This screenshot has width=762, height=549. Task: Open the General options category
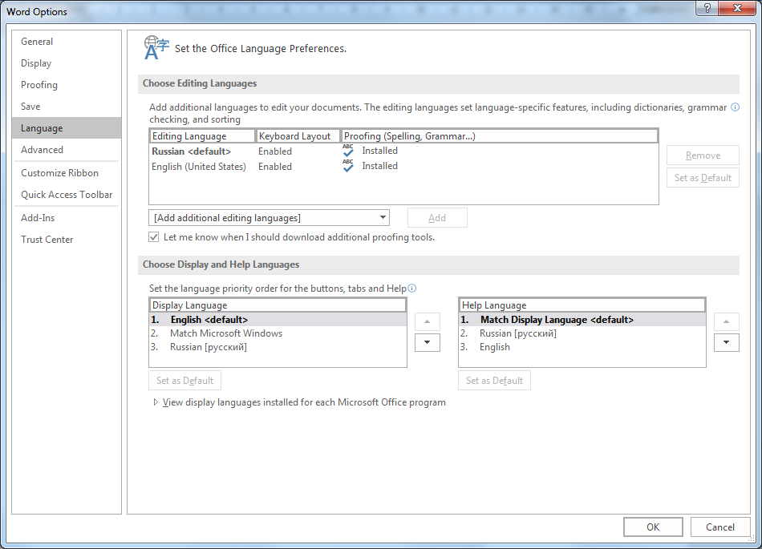67,42
